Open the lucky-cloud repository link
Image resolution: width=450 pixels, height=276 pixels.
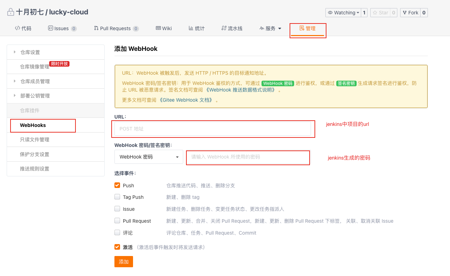tap(68, 12)
